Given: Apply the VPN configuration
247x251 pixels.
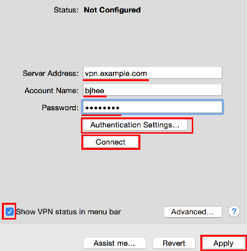Looking at the screenshot, I should pyautogui.click(x=224, y=243).
